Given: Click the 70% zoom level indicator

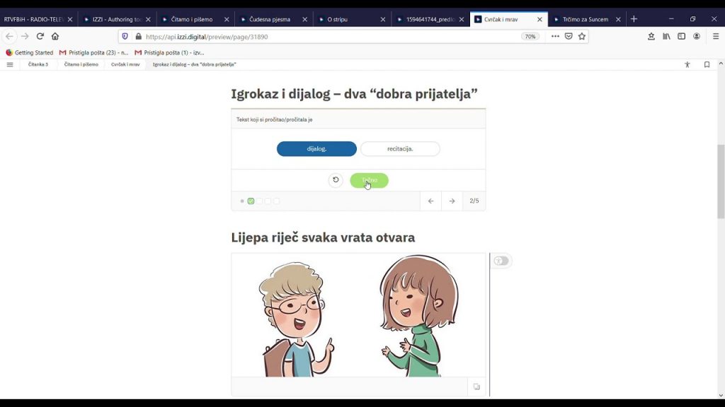Looking at the screenshot, I should 530,36.
